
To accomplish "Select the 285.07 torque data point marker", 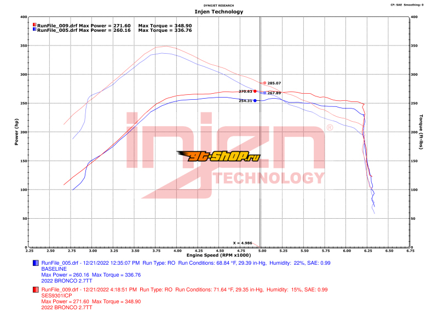I will [265, 83].
